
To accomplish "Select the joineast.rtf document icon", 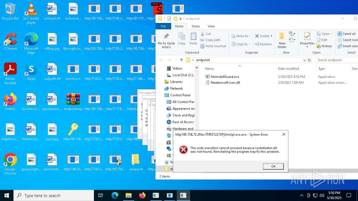I will click(x=52, y=12).
